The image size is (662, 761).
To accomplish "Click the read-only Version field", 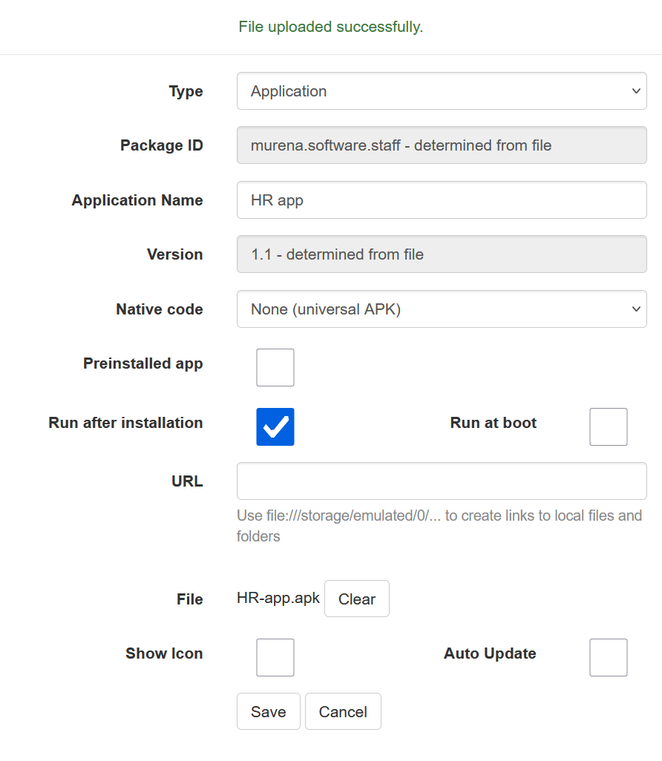I will pyautogui.click(x=441, y=254).
